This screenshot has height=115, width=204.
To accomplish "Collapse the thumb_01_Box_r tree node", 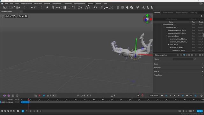I will pos(171,48).
